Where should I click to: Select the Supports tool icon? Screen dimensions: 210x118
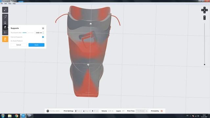[x=5, y=28]
